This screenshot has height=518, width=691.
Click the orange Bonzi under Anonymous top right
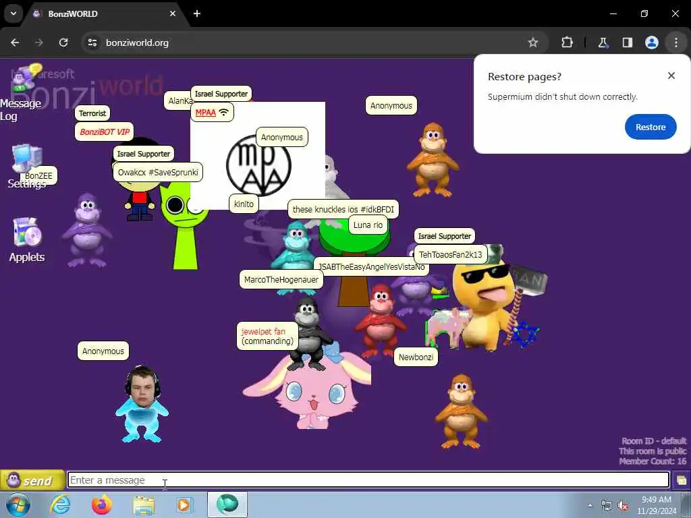click(433, 160)
